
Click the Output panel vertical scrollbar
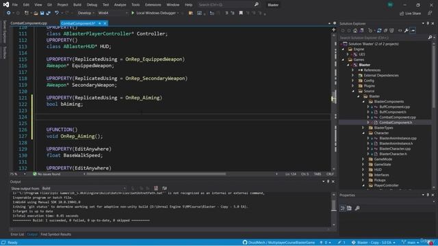[334, 205]
